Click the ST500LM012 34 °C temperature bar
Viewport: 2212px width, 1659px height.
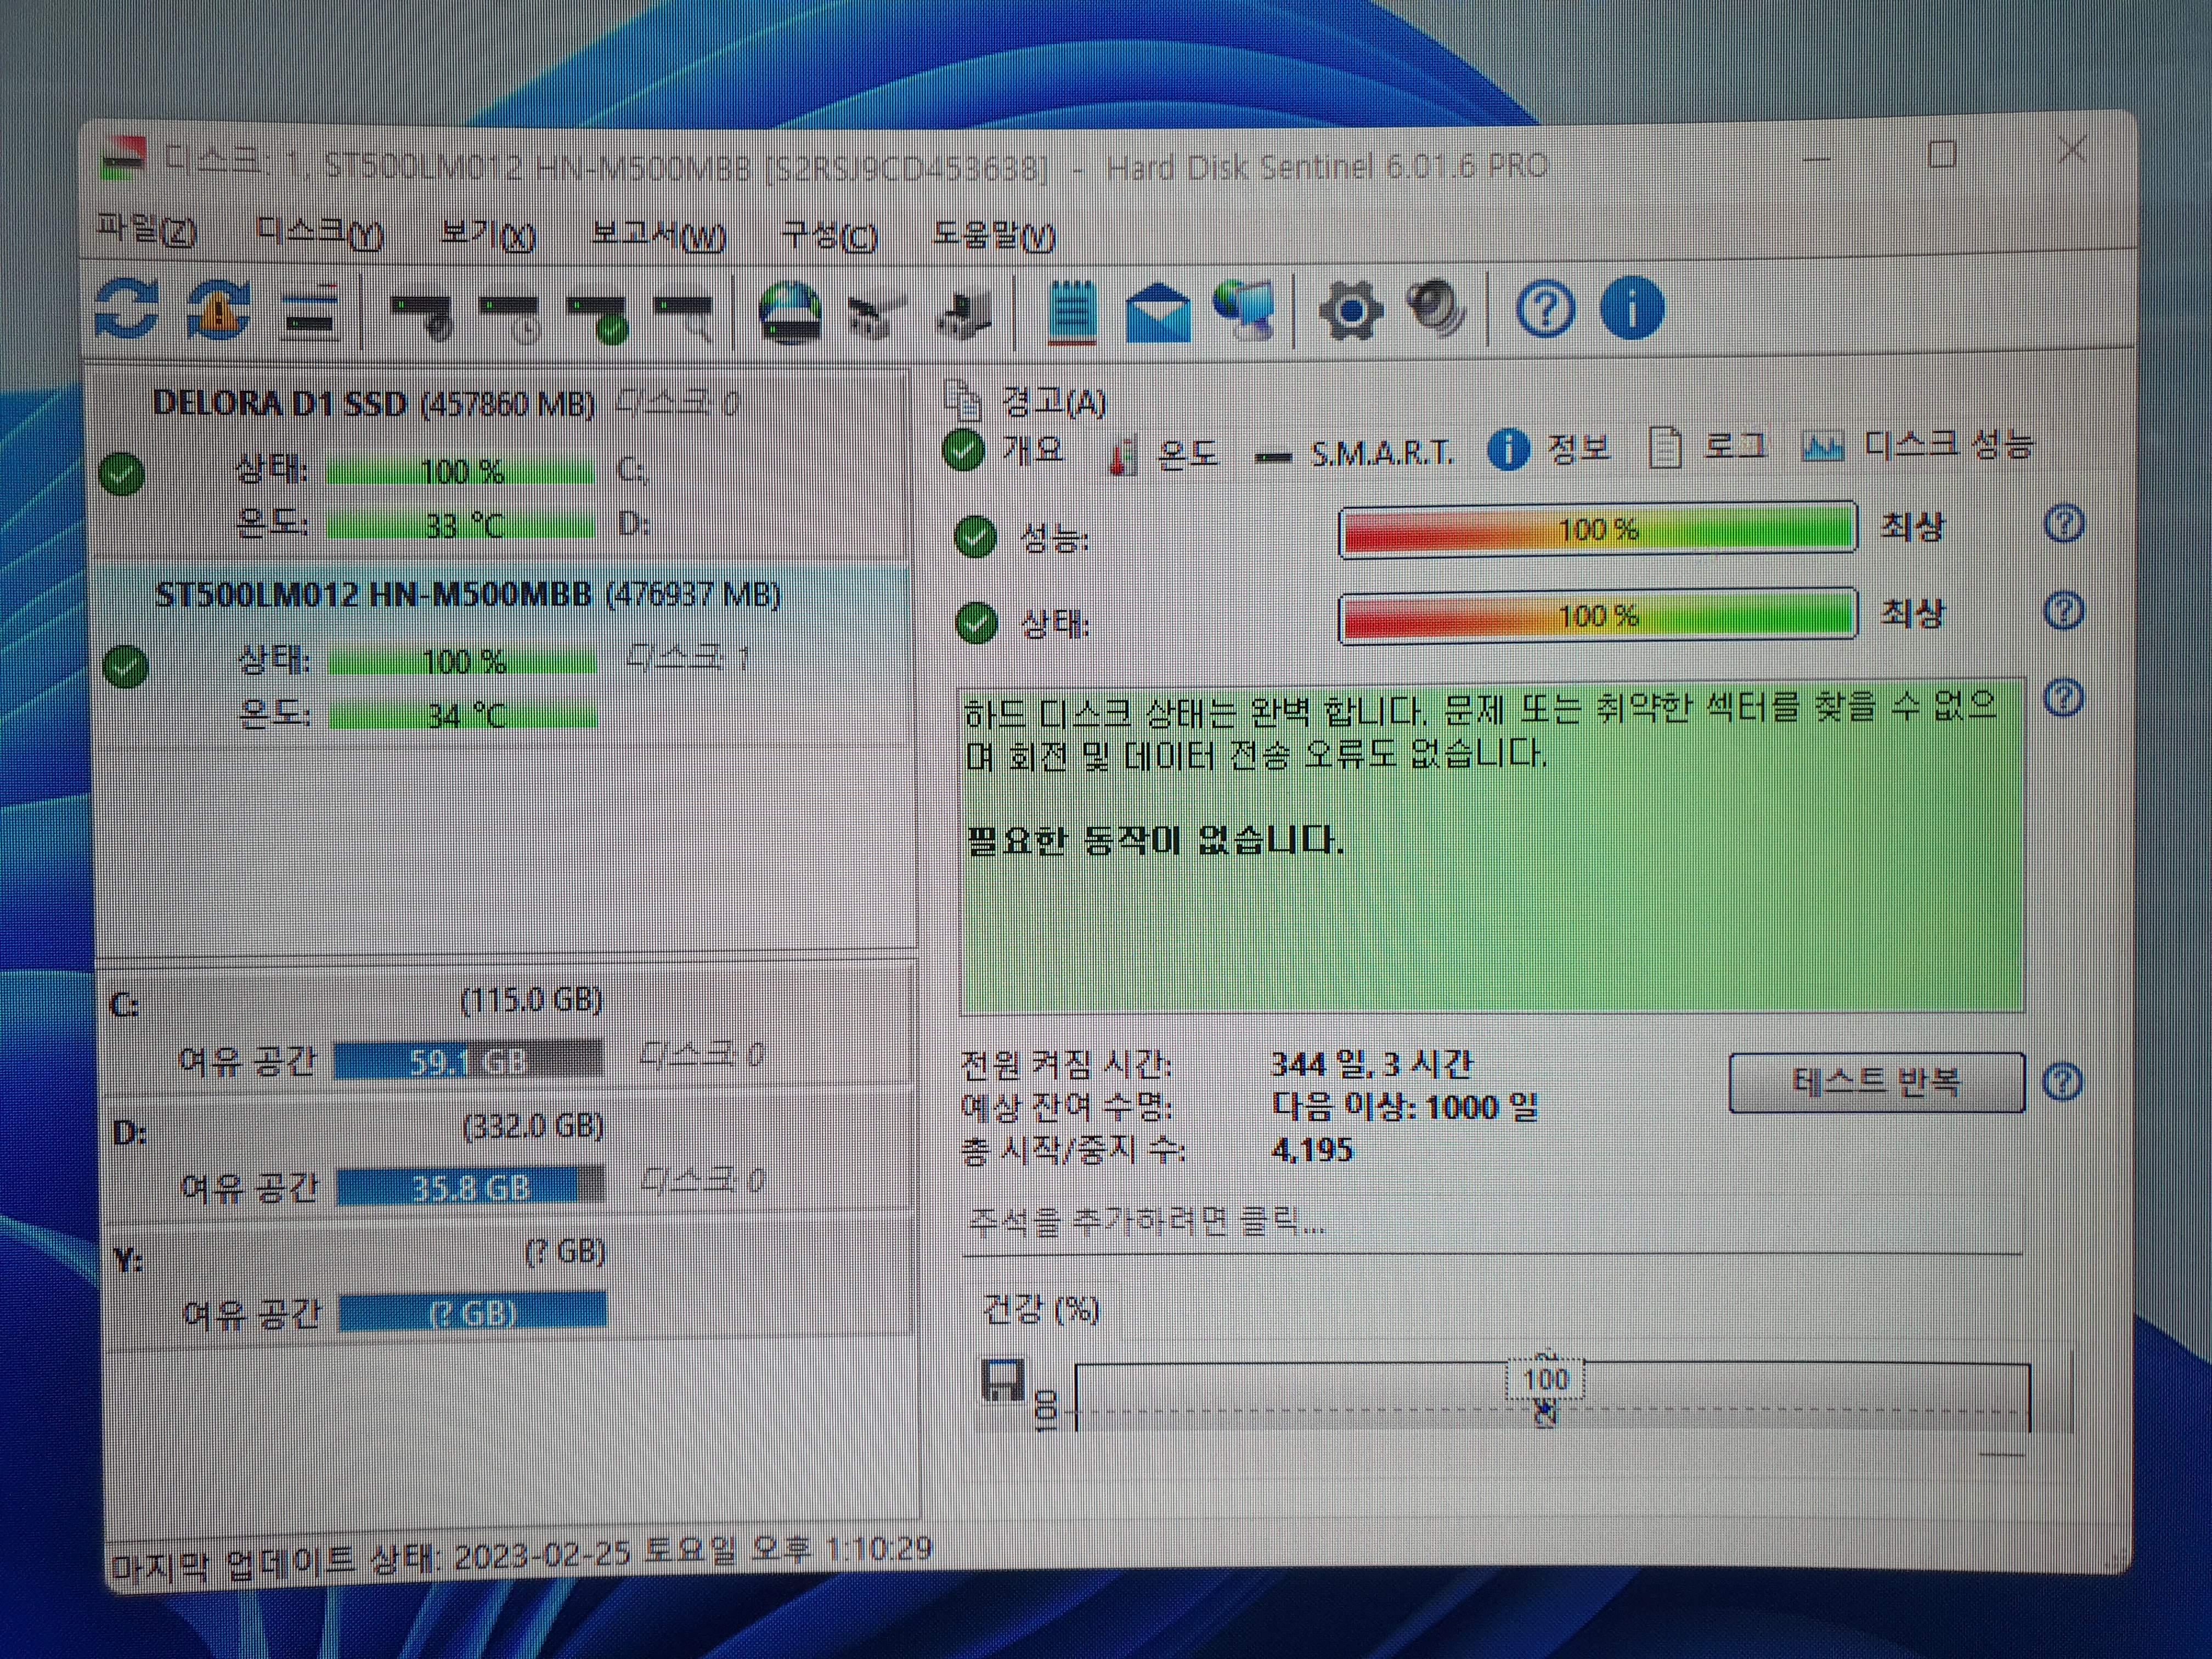pyautogui.click(x=463, y=716)
